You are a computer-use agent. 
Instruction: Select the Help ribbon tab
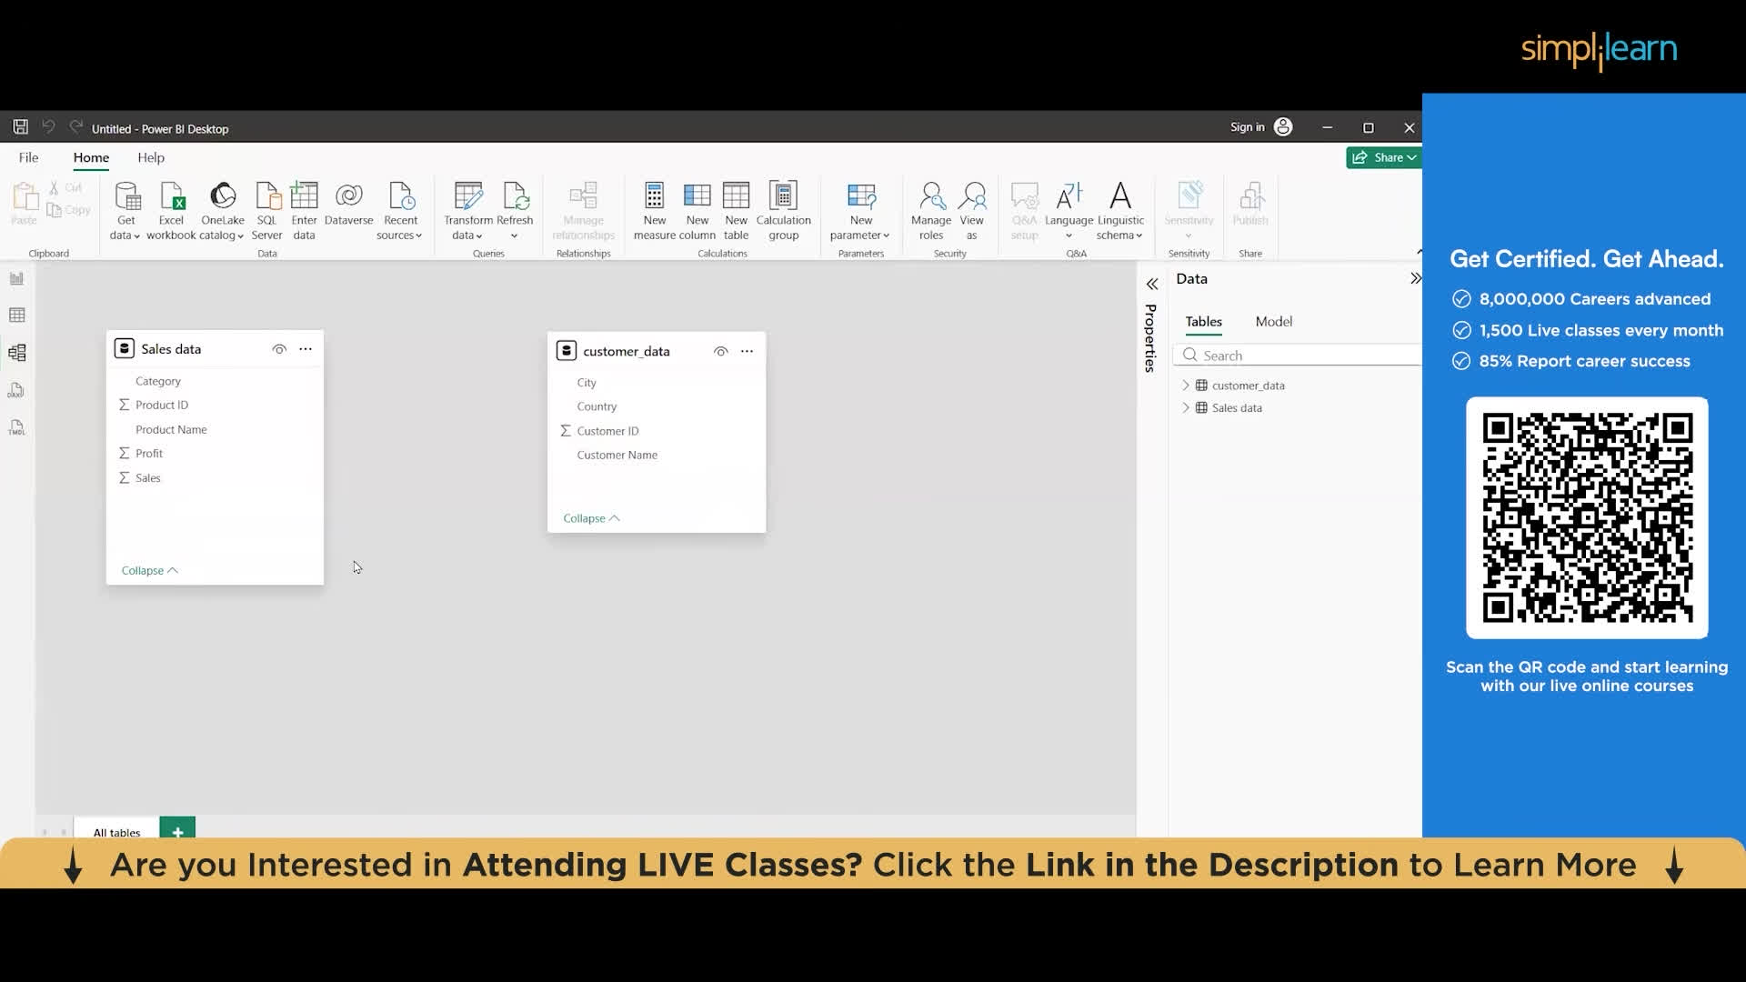(x=151, y=157)
